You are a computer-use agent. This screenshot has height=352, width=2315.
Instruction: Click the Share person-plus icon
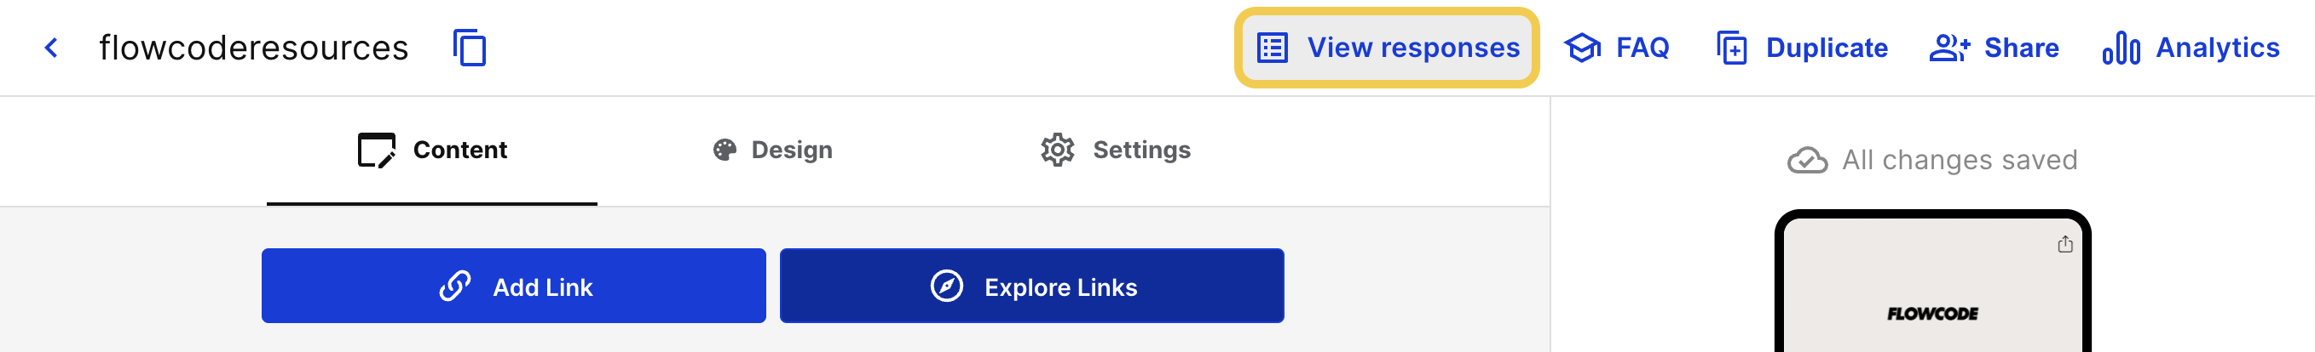pos(1948,48)
